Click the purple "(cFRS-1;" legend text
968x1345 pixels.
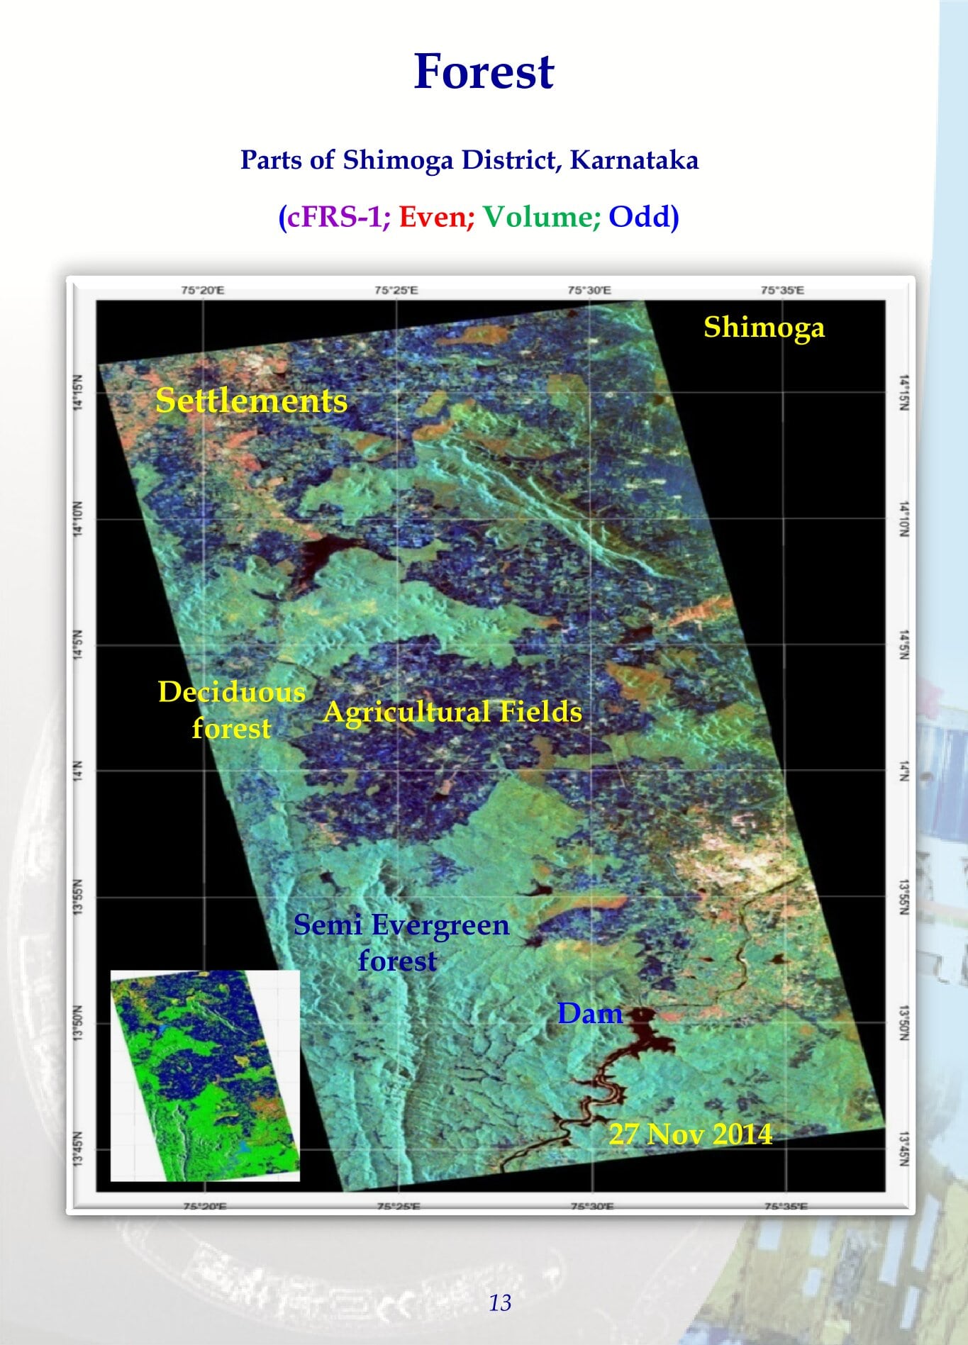tap(335, 216)
